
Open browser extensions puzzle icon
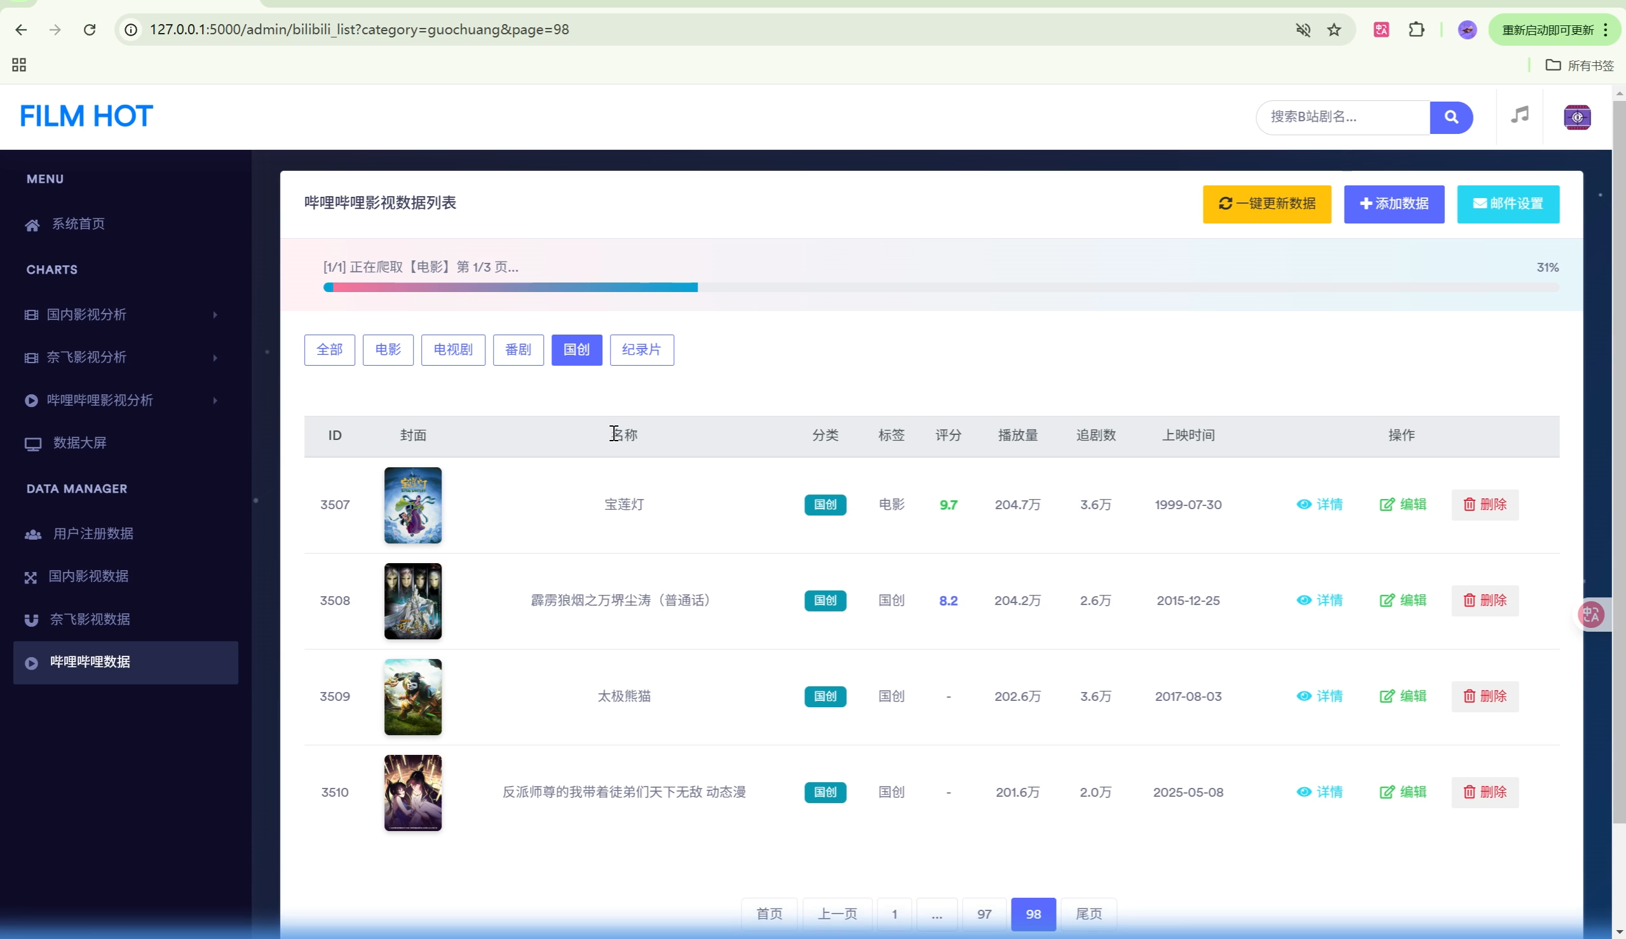click(1416, 30)
